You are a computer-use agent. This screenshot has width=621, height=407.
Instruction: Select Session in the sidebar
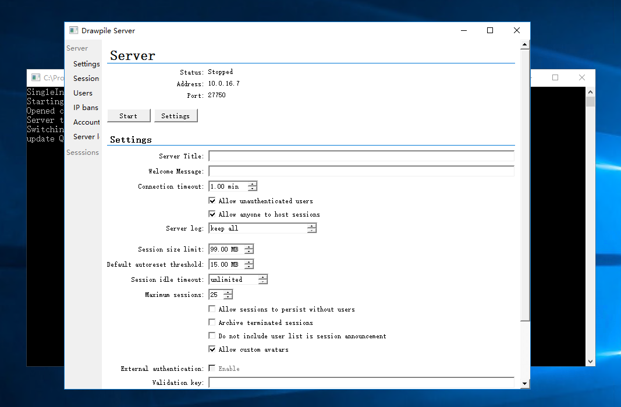coord(86,79)
